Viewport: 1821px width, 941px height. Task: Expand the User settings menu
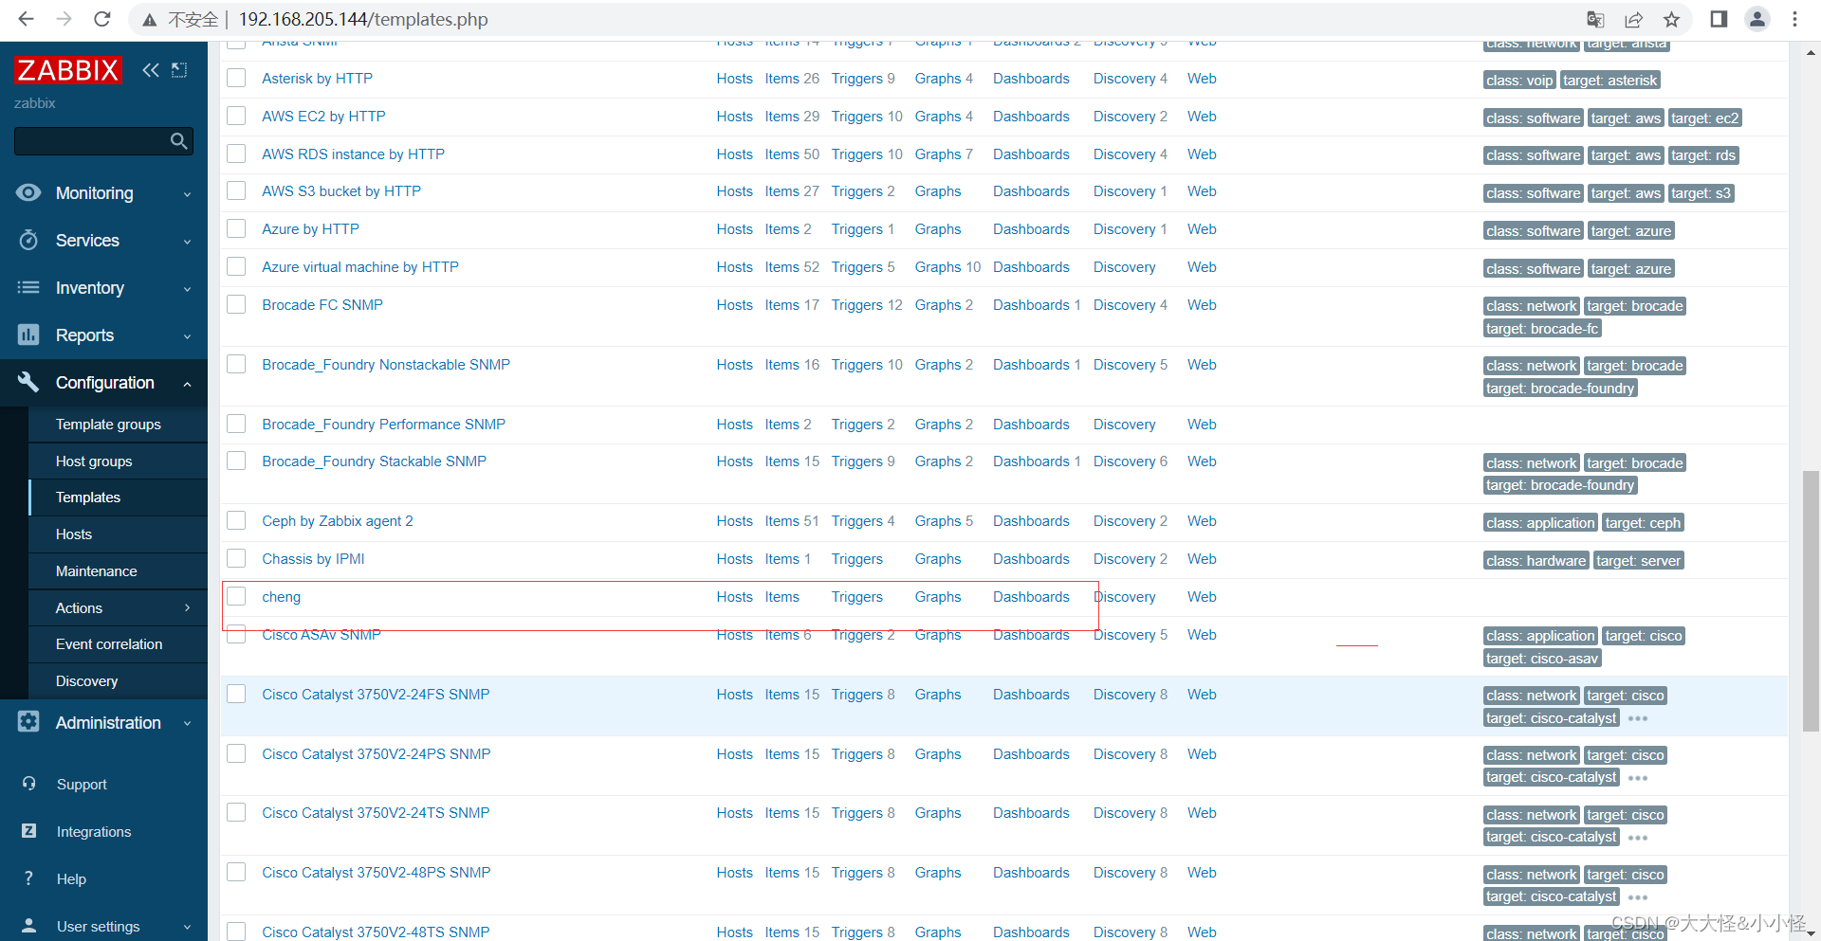[x=187, y=927]
